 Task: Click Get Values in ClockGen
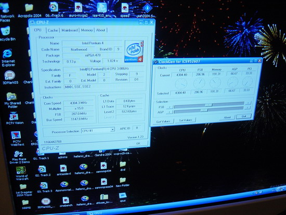pos(163,121)
